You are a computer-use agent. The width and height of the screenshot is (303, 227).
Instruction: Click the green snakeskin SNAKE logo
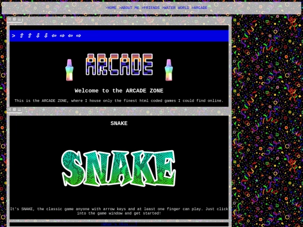118,168
